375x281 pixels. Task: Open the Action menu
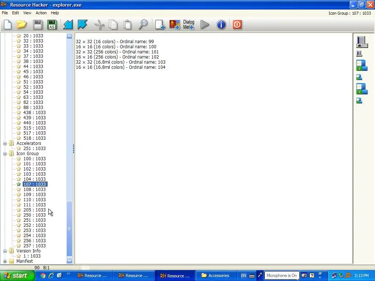coord(41,13)
